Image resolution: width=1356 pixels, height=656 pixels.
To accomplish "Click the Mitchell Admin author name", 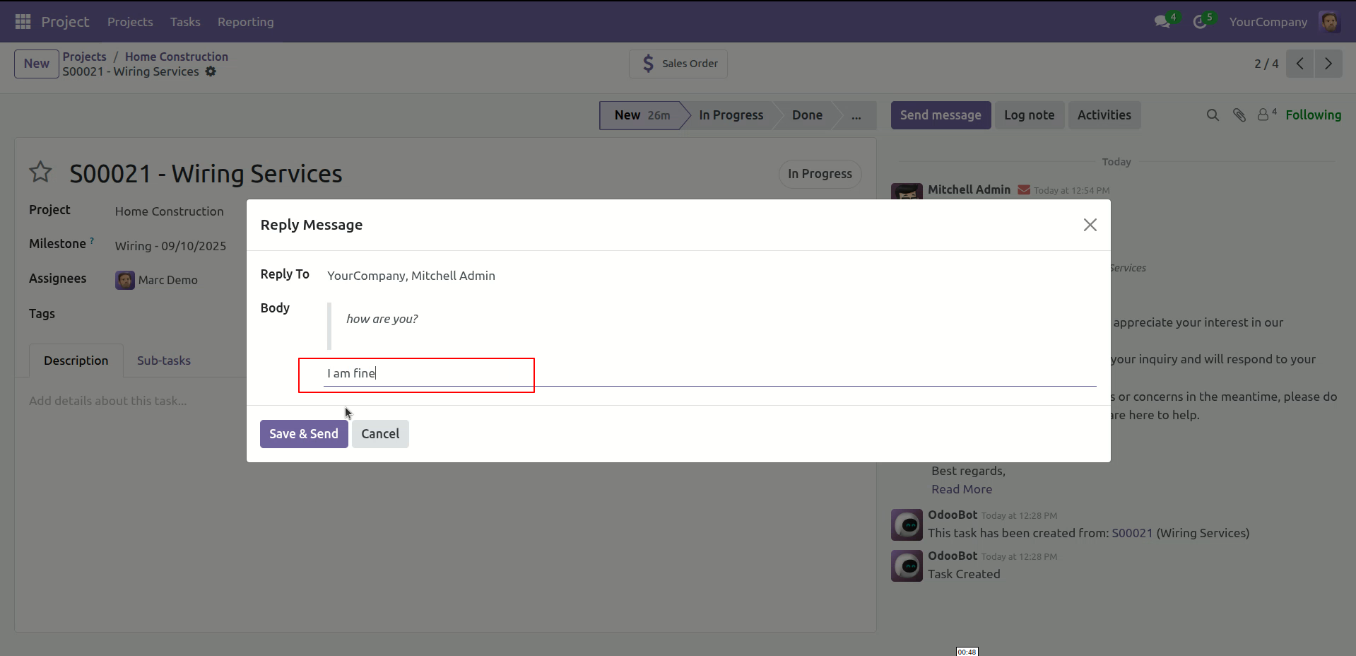I will [x=969, y=189].
